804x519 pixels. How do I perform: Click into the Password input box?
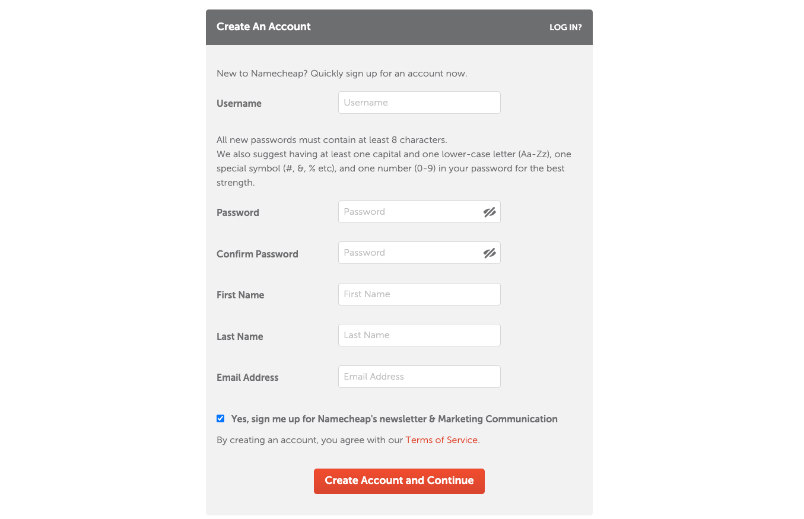(409, 212)
